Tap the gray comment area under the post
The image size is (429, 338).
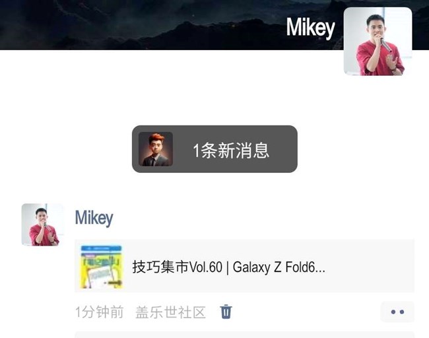click(x=245, y=335)
